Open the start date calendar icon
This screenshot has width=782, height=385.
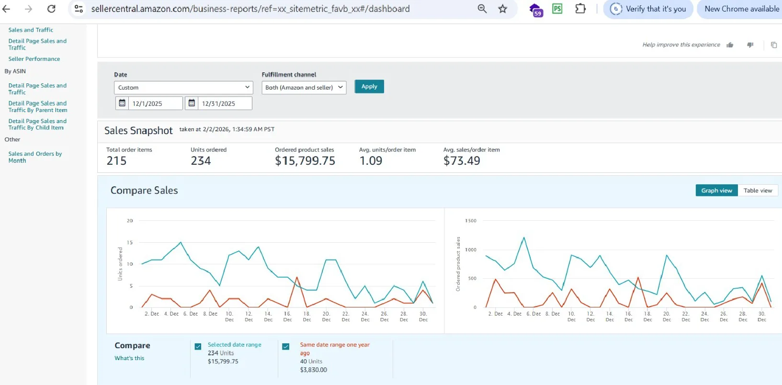tap(122, 103)
